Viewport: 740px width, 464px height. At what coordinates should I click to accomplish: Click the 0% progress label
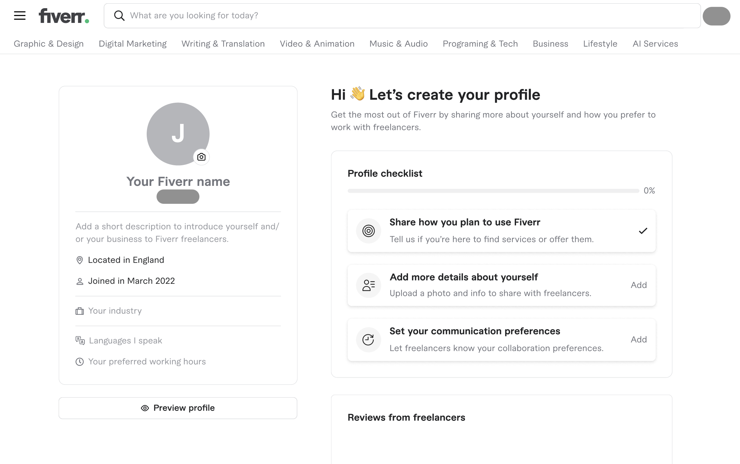(649, 190)
